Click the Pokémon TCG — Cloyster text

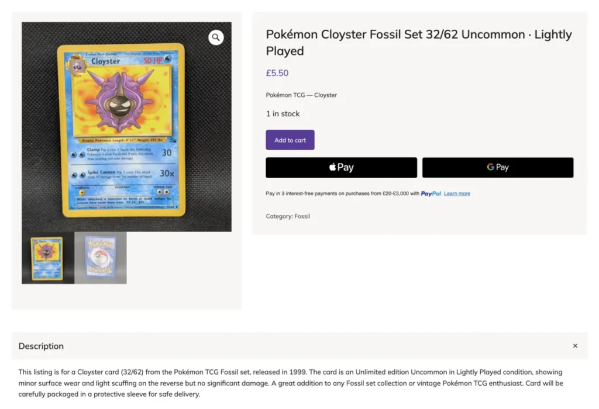coord(301,95)
